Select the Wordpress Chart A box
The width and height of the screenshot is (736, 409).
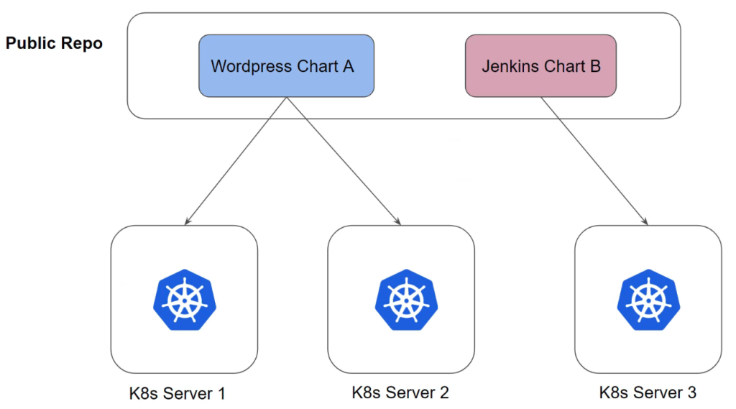click(x=286, y=65)
